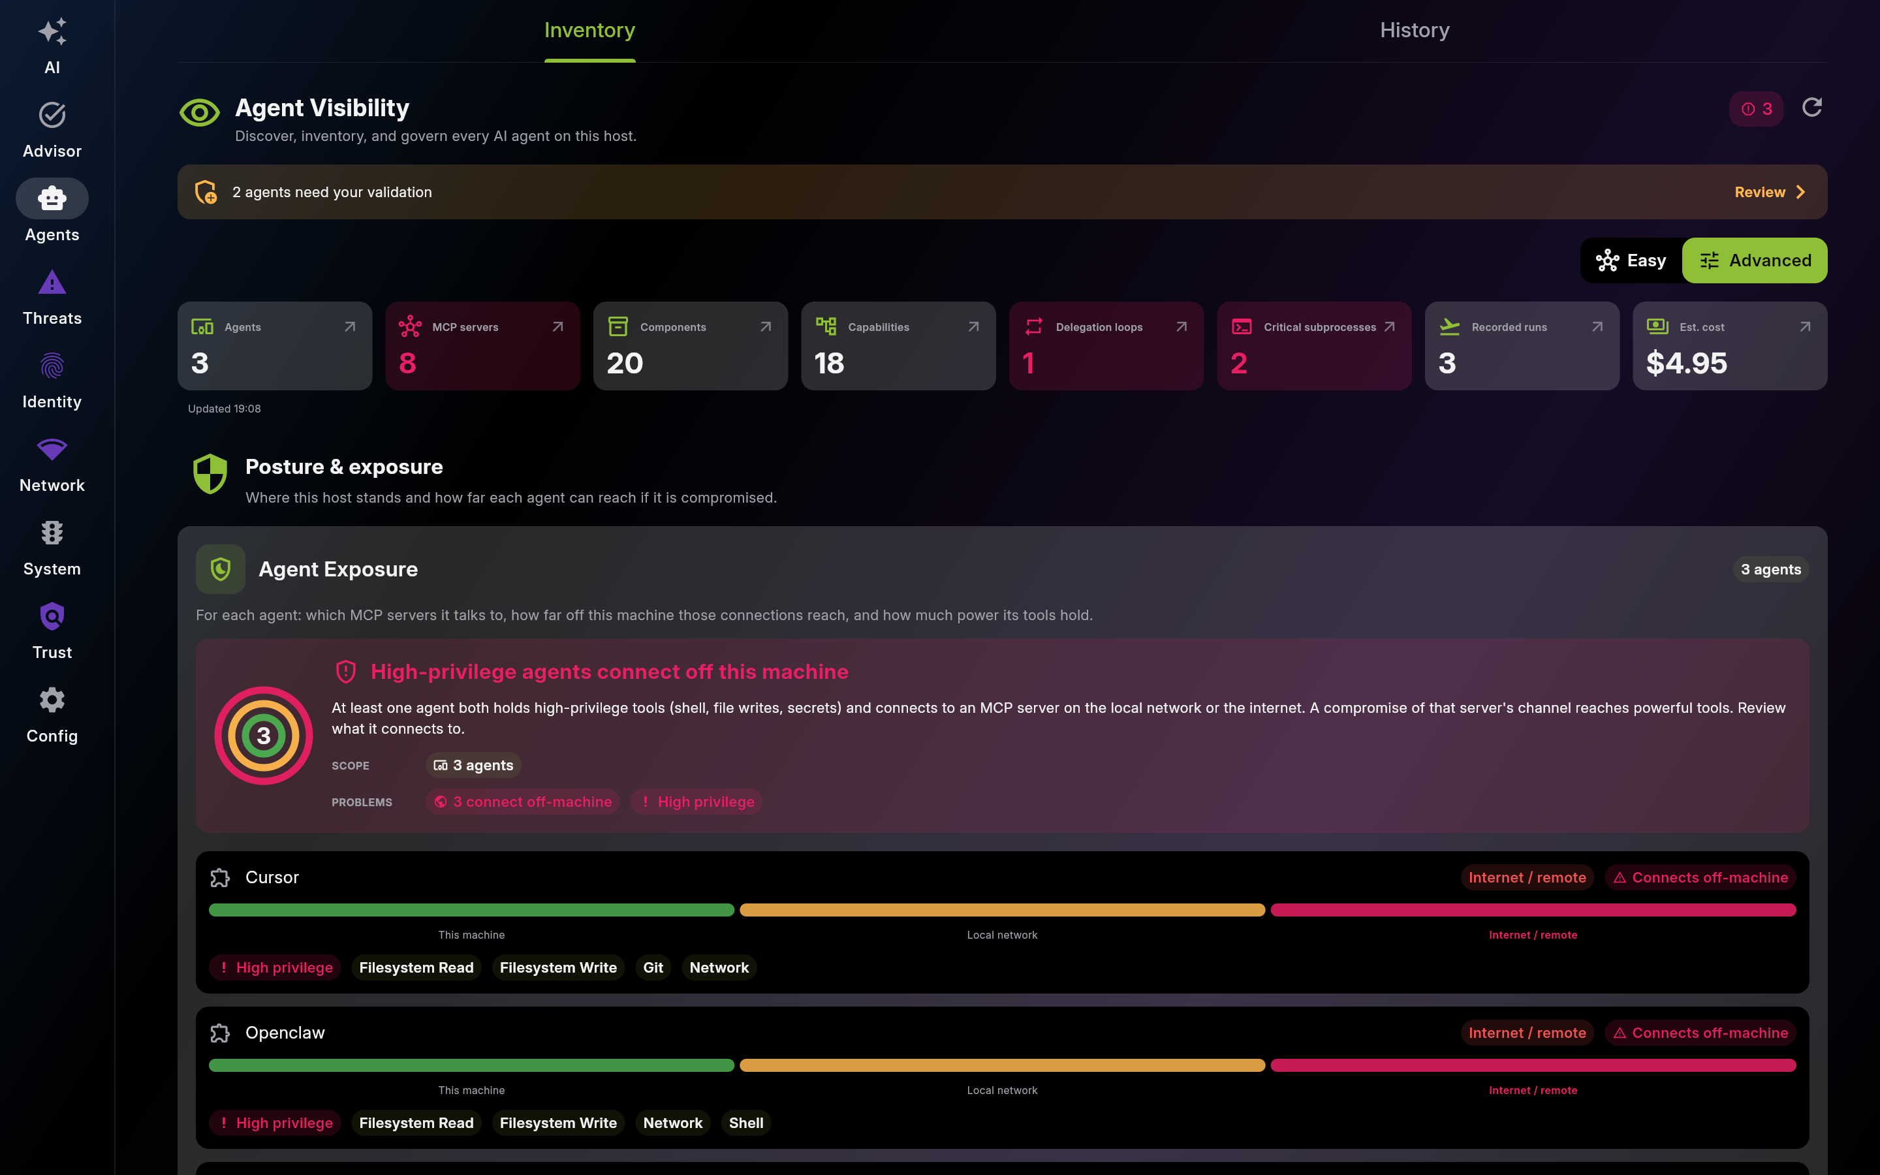Viewport: 1880px width, 1175px height.
Task: Click the Components box icon
Action: (x=618, y=326)
